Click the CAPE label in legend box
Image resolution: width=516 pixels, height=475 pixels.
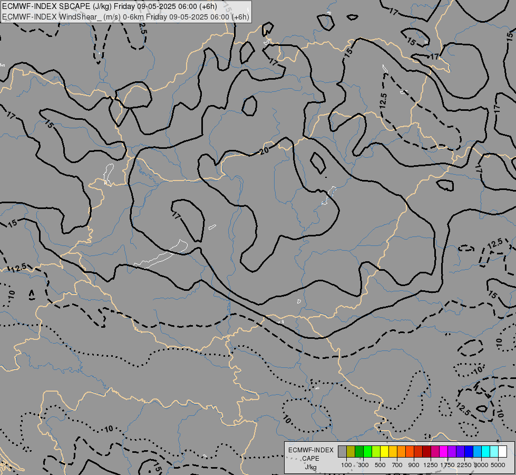tap(310, 459)
